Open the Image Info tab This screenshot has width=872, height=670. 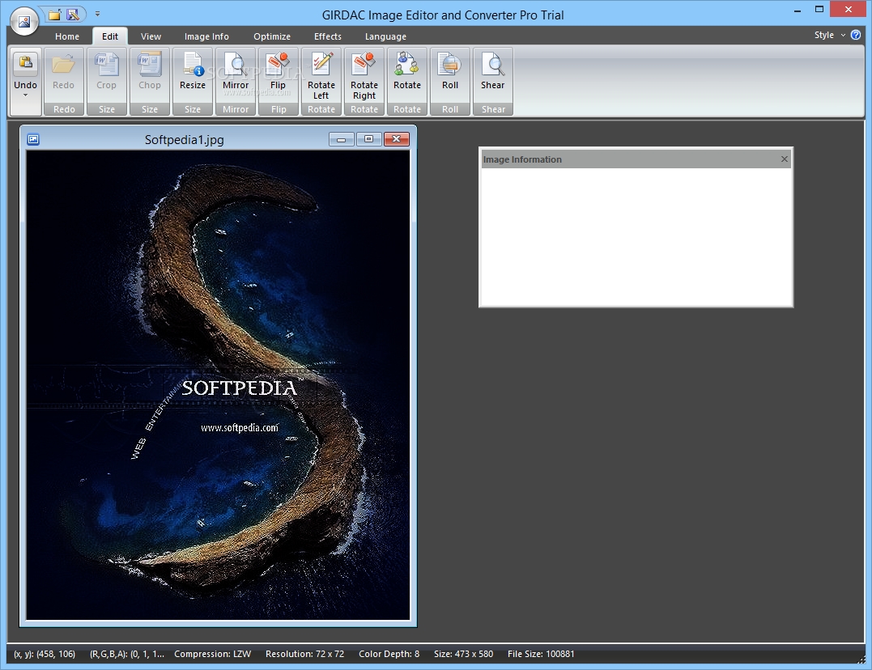point(206,36)
